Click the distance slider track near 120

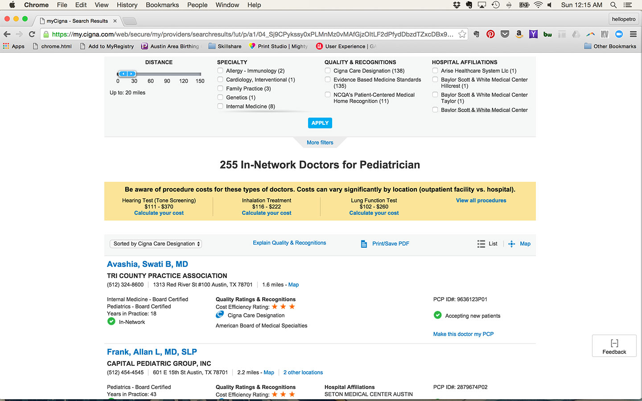coord(184,74)
